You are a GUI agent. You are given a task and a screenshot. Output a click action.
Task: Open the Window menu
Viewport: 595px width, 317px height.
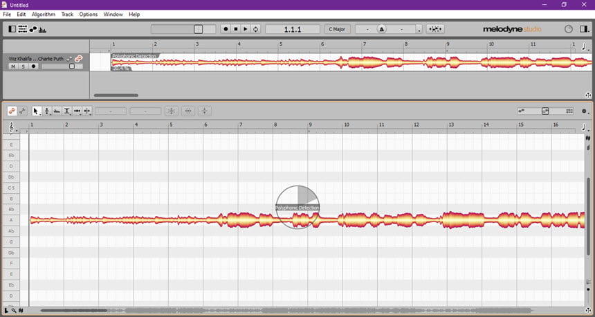tap(113, 14)
